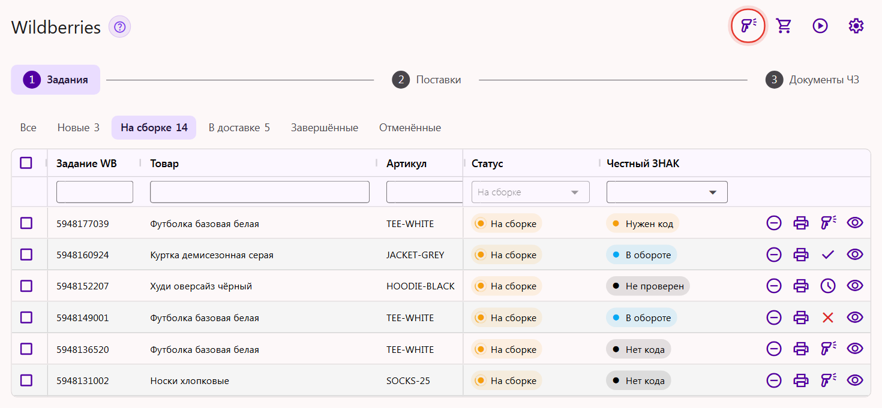Screen dimensions: 882x408
Task: Click product name Носки хлопковые
Action: [x=190, y=381]
